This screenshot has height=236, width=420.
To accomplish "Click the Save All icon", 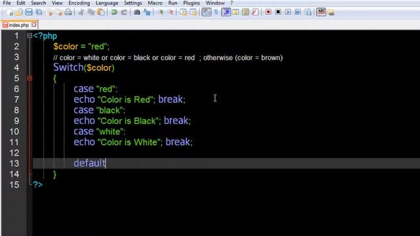I will coord(39,12).
